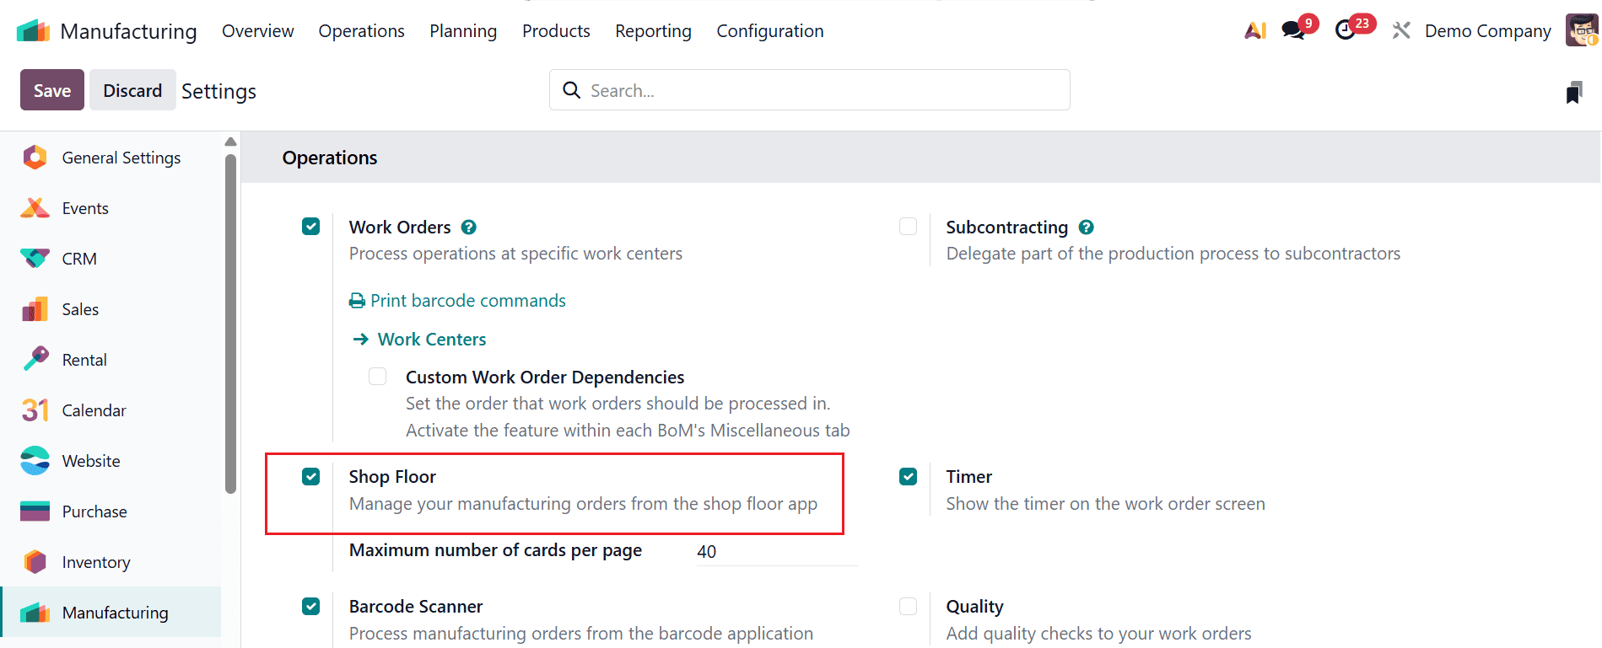
Task: Enable the Quality checkbox
Action: [x=908, y=606]
